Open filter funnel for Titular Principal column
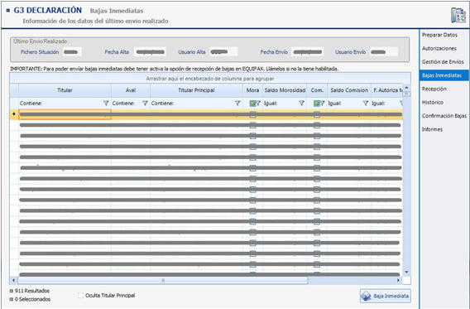 [237, 104]
